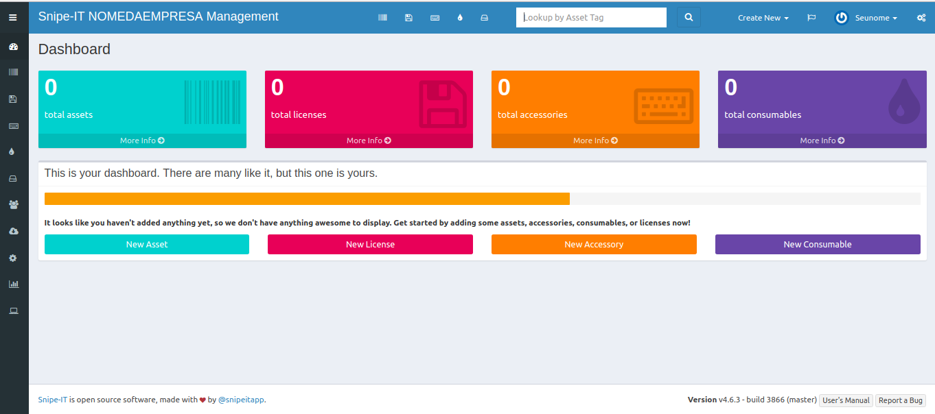Viewport: 935px width, 414px height.
Task: Toggle the sidebar hamburger menu
Action: [x=13, y=17]
